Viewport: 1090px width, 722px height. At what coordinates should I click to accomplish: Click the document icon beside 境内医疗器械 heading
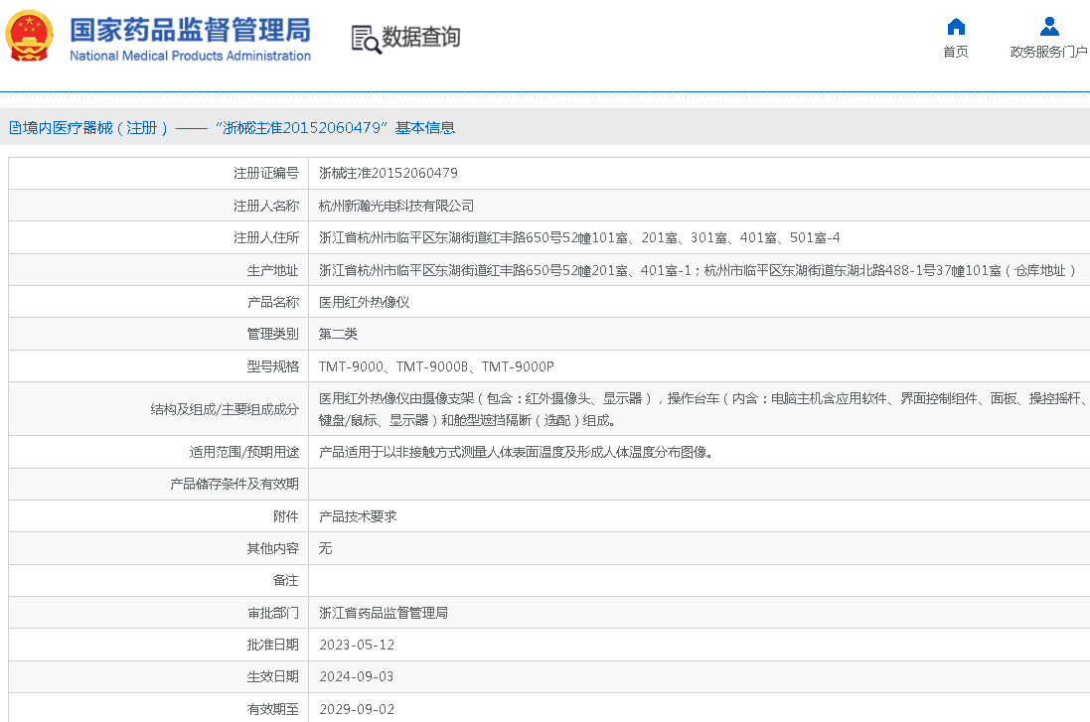(x=15, y=128)
